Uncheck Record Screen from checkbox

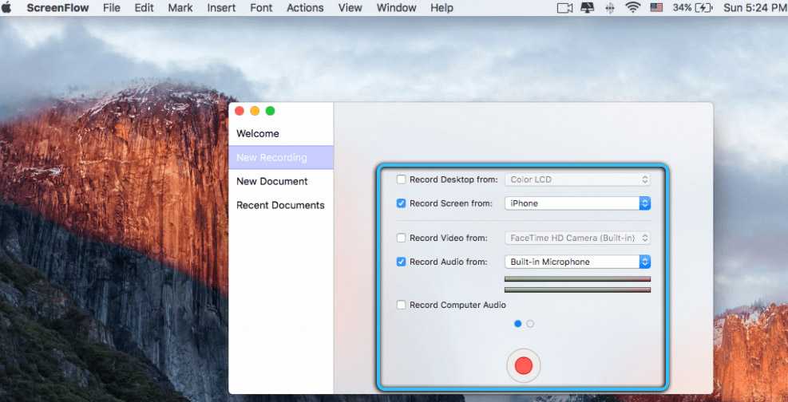pos(402,203)
